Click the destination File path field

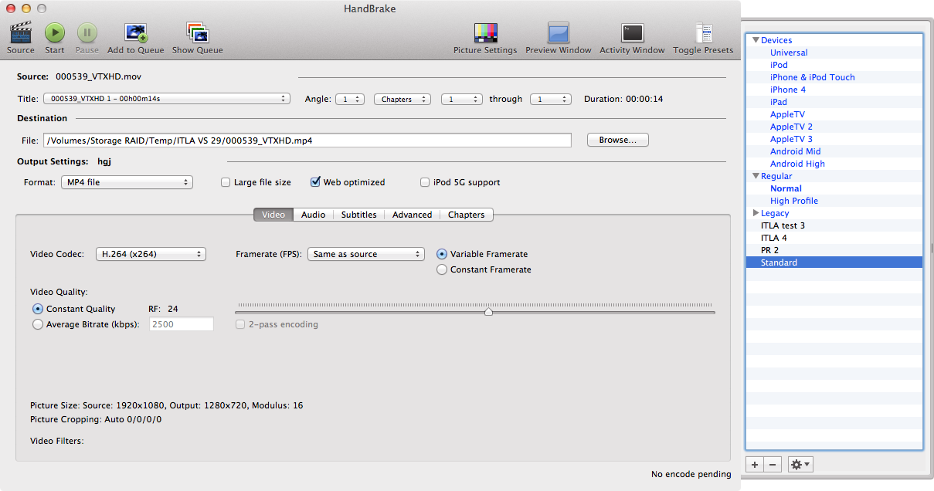click(307, 141)
